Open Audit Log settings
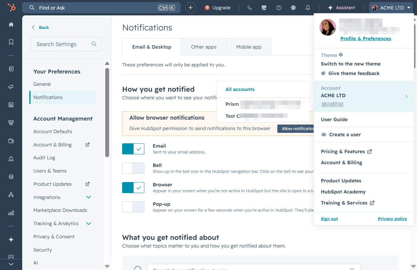The width and height of the screenshot is (417, 270). click(x=44, y=158)
